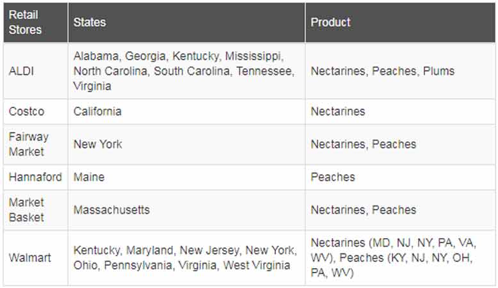498x288 pixels.
Task: Select the ALDI store cell
Action: click(36, 71)
